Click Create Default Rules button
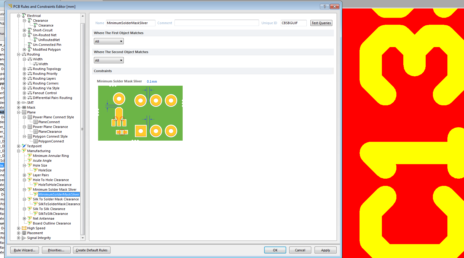The height and width of the screenshot is (258, 464). point(92,250)
